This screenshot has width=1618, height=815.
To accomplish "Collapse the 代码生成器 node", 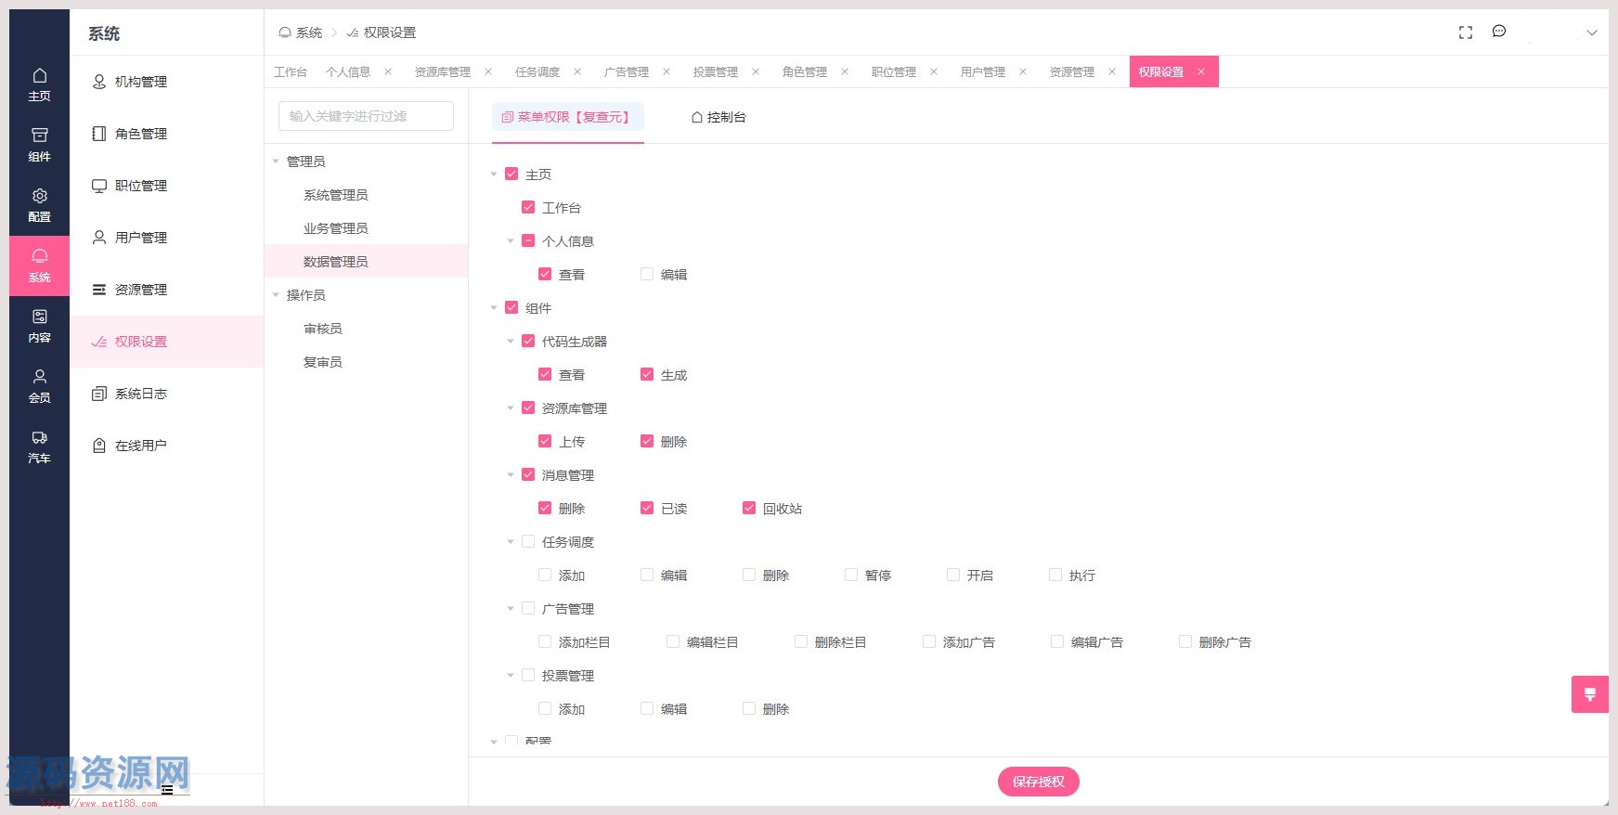I will coord(511,342).
